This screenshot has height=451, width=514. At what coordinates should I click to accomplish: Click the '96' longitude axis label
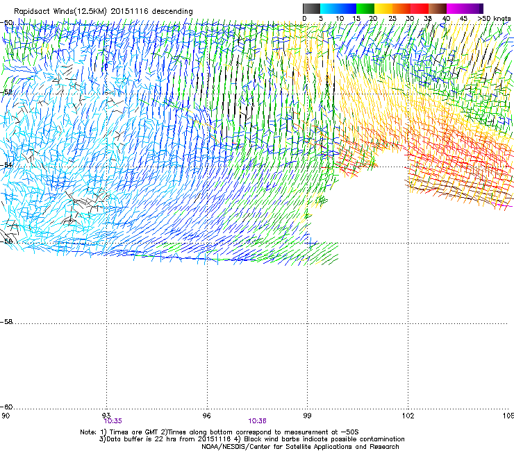pyautogui.click(x=207, y=416)
